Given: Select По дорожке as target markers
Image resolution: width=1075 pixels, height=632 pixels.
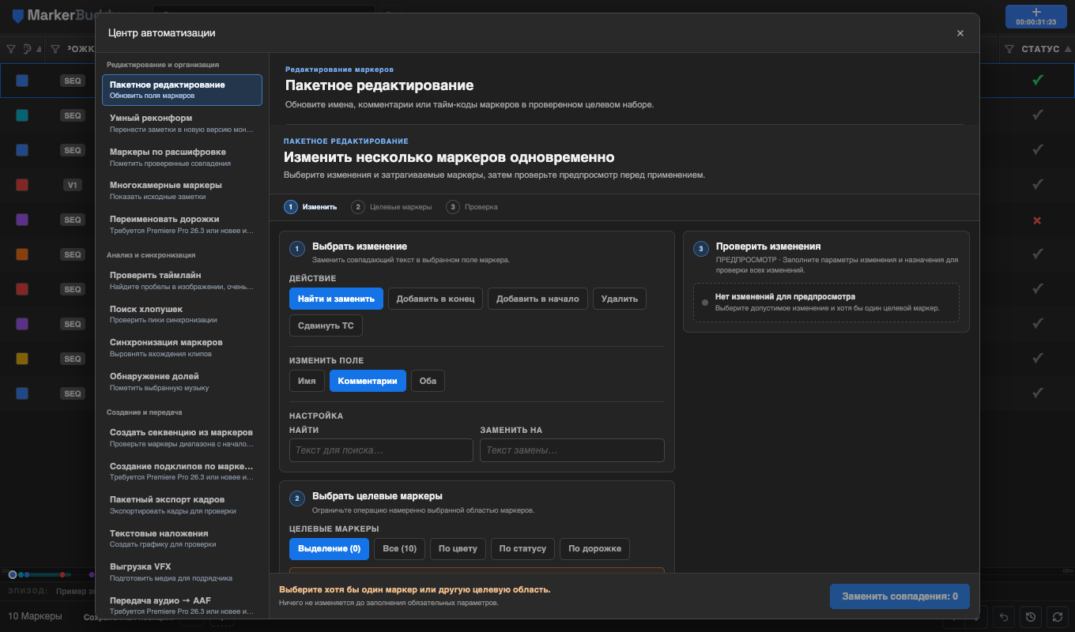Looking at the screenshot, I should point(594,548).
